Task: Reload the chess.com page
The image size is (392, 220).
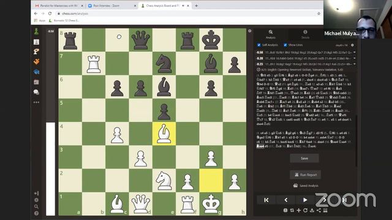Action: 50,13
